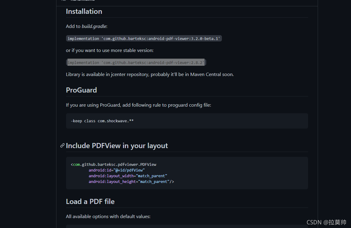Select the 3.2.0-beta.1 implementation code line
351x228 pixels.
coord(144,38)
